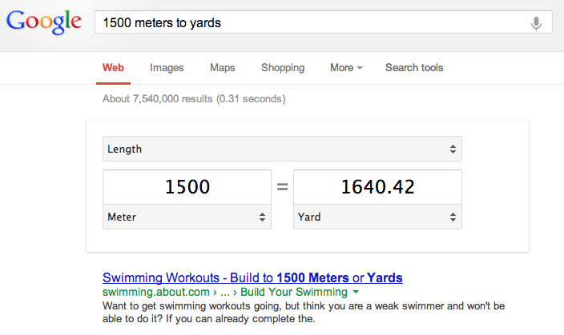Select the Web tab

coord(113,67)
